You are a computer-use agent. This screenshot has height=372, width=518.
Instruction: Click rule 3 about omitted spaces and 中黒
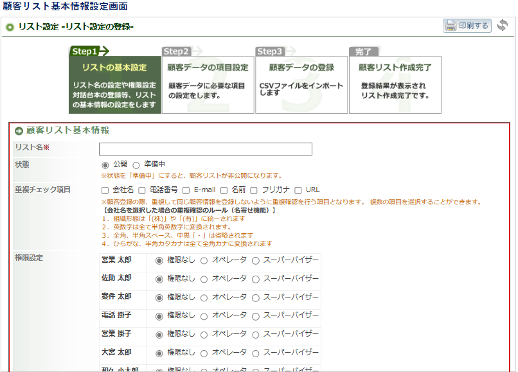(x=177, y=235)
